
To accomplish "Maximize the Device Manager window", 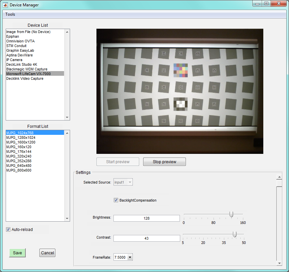I will (x=266, y=3).
